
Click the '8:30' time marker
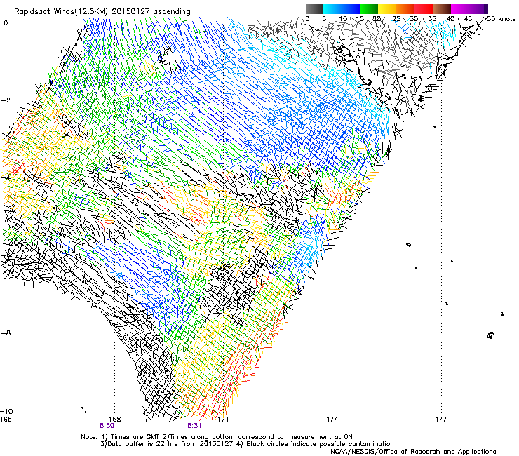tap(107, 426)
